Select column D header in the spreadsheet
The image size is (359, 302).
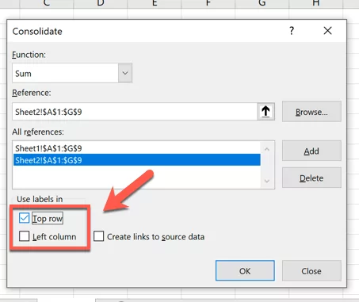pyautogui.click(x=101, y=3)
